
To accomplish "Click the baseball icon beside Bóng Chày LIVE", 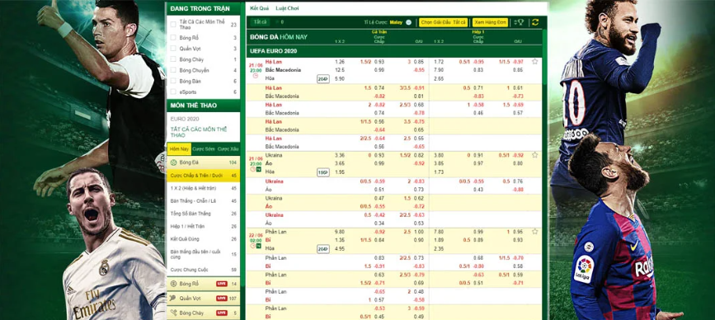I will [x=173, y=313].
